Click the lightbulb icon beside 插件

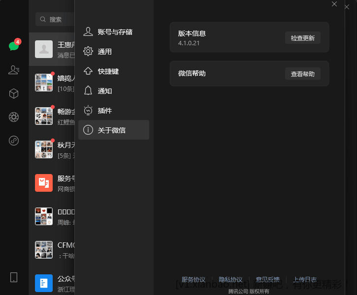(88, 110)
